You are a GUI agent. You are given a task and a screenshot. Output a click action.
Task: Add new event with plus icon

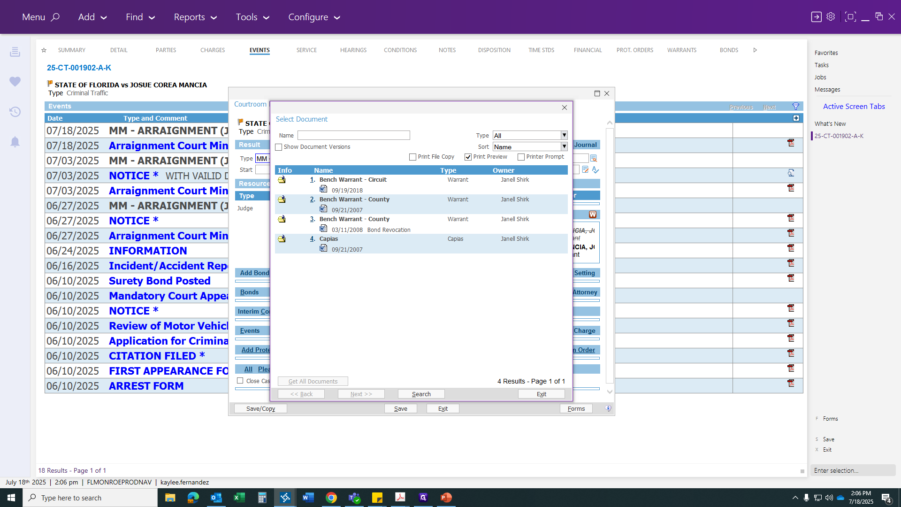click(x=796, y=118)
